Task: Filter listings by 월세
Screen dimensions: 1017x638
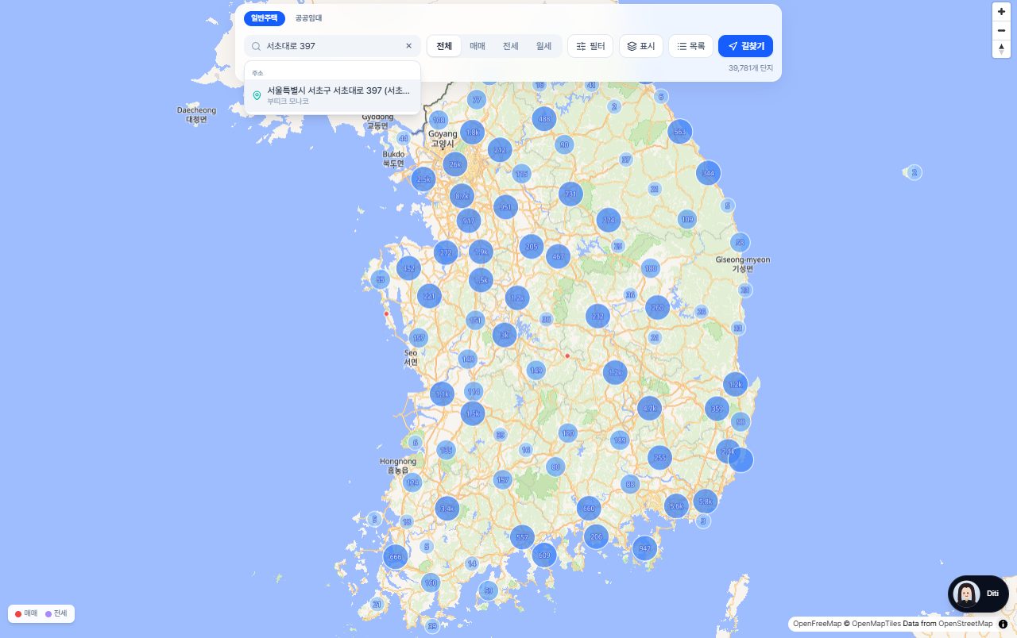Action: click(543, 46)
